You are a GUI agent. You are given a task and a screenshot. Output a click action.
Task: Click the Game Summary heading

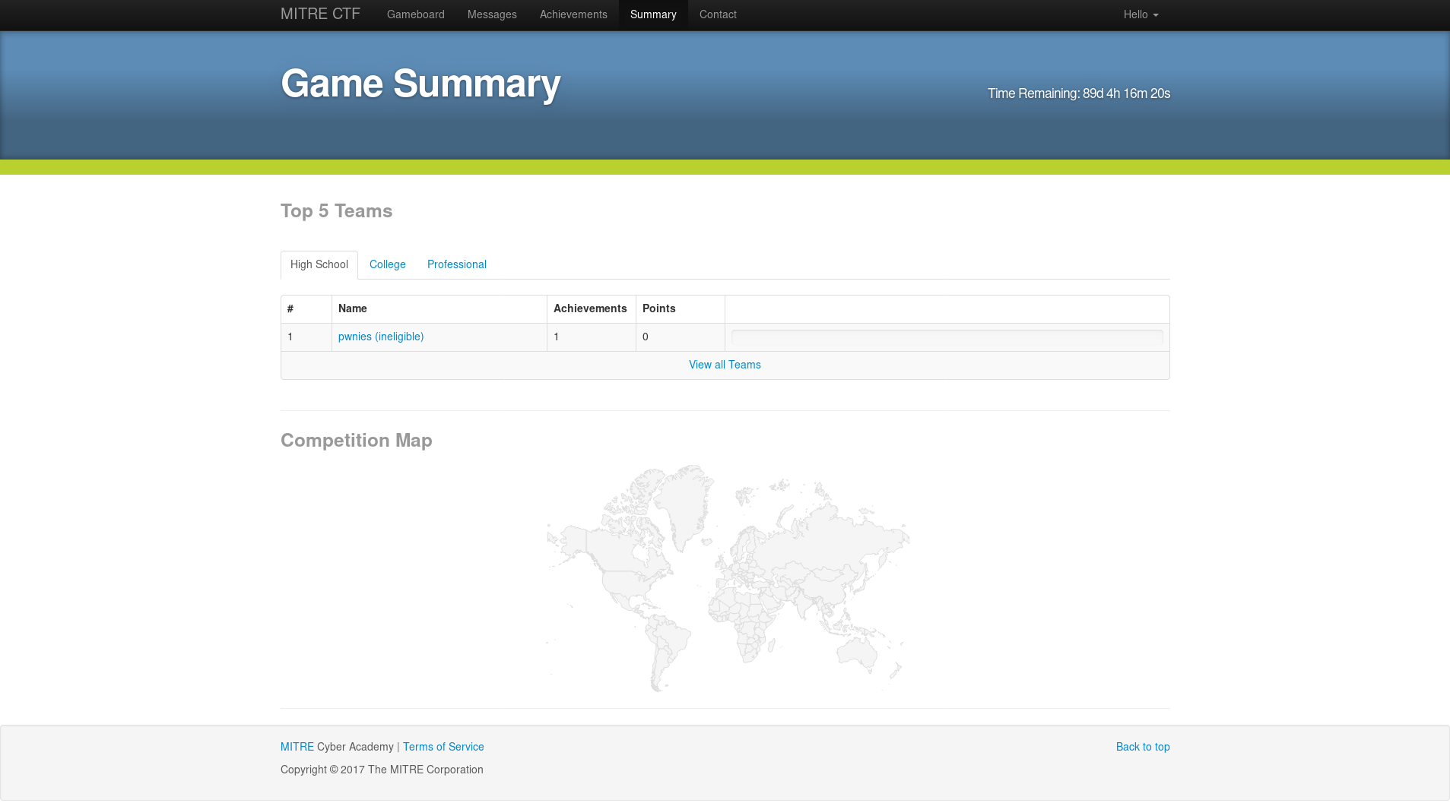coord(420,84)
